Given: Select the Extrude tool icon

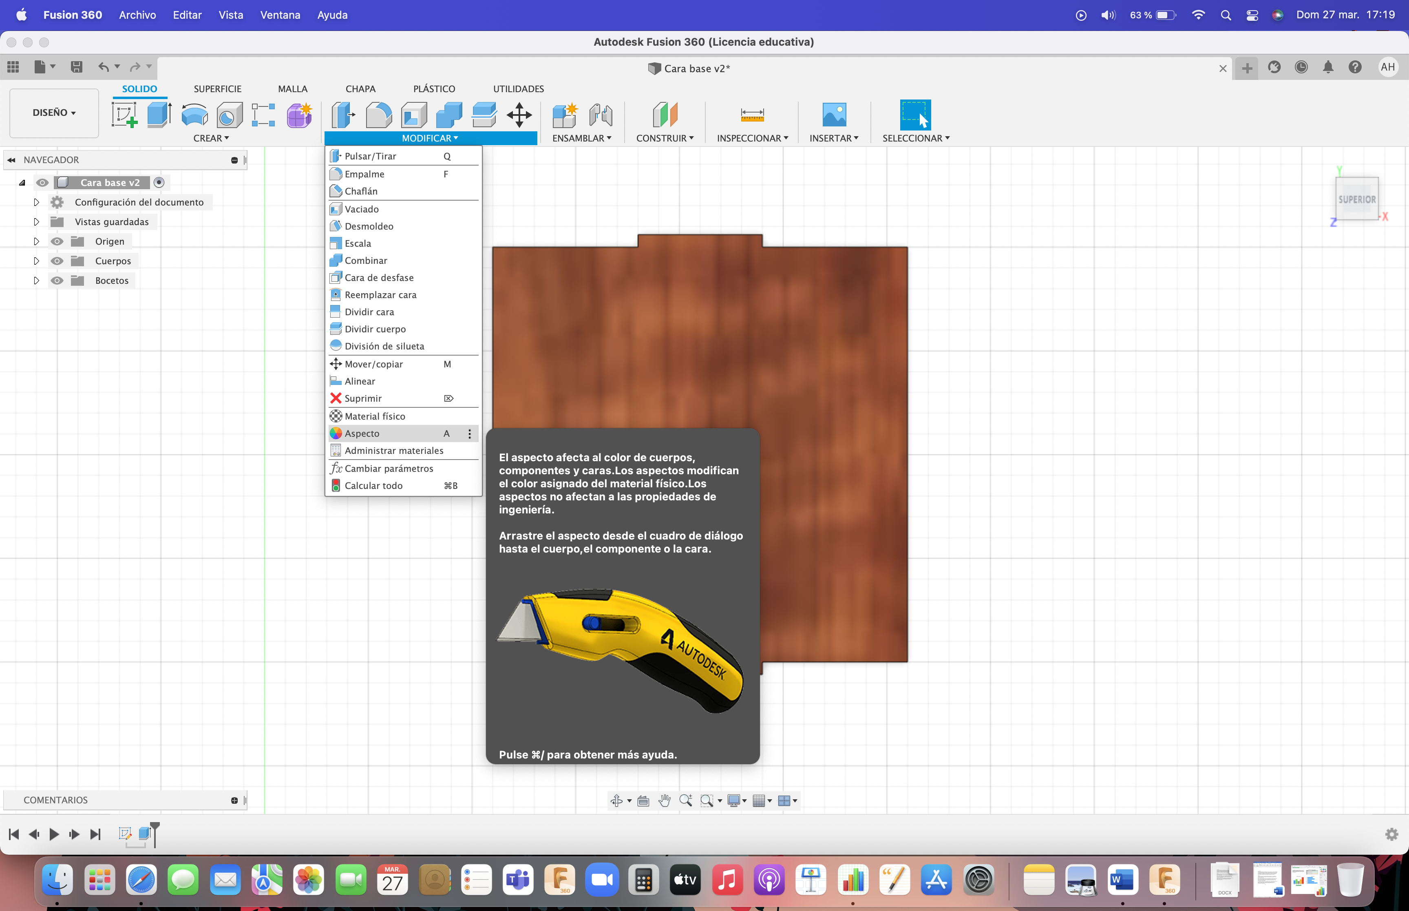Looking at the screenshot, I should (159, 114).
